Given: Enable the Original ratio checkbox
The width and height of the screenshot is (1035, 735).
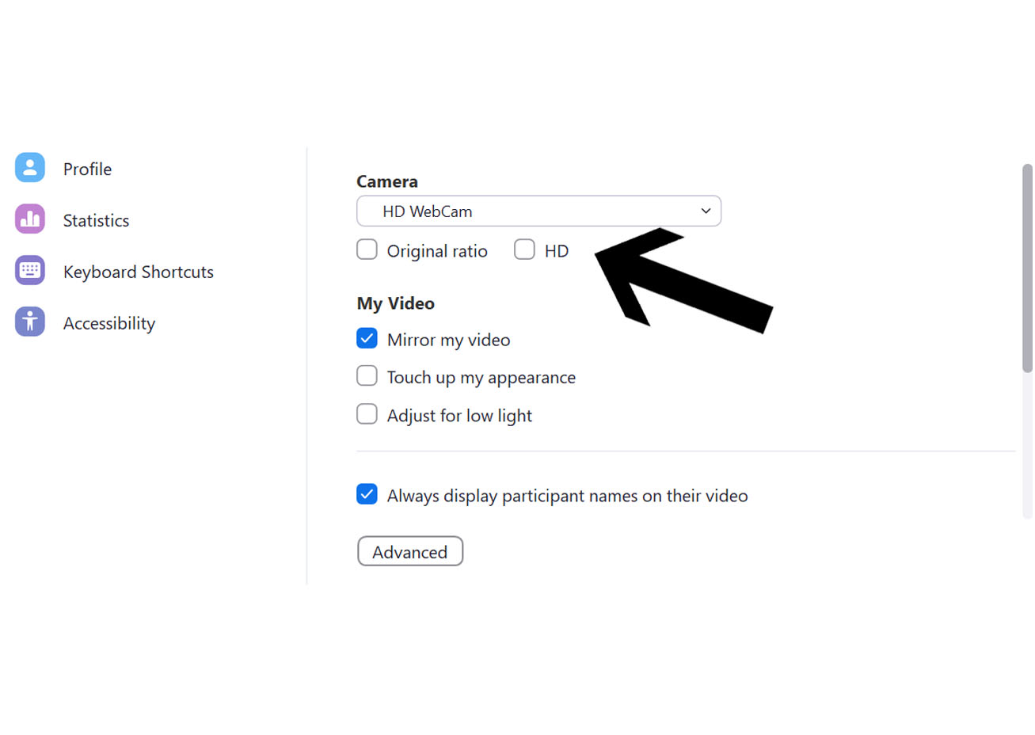Looking at the screenshot, I should pyautogui.click(x=367, y=250).
